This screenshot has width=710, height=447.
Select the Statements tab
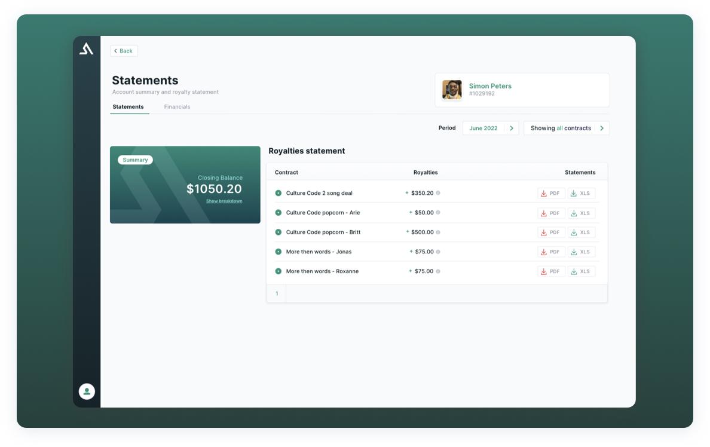[128, 107]
